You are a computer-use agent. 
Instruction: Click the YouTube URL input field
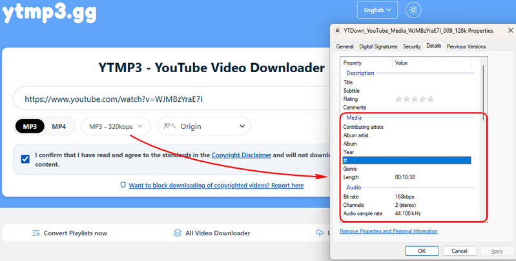[x=171, y=99]
